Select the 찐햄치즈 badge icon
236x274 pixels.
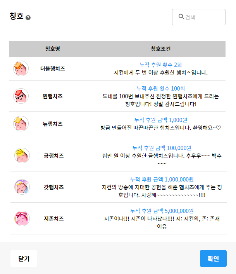point(21,96)
